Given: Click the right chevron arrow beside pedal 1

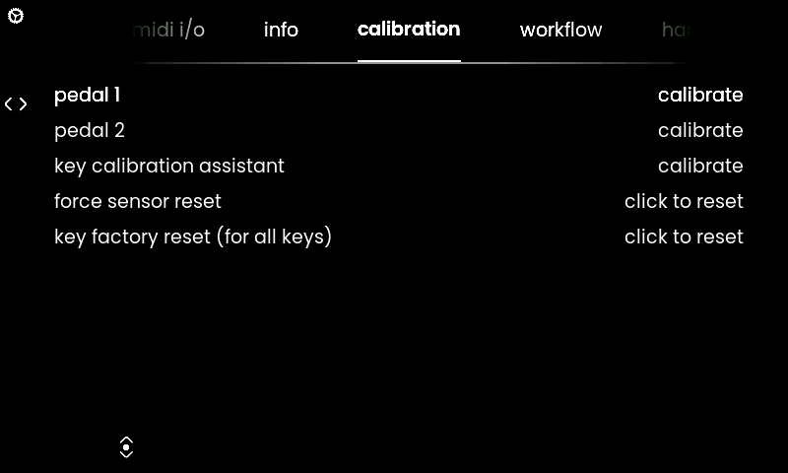Looking at the screenshot, I should (23, 104).
